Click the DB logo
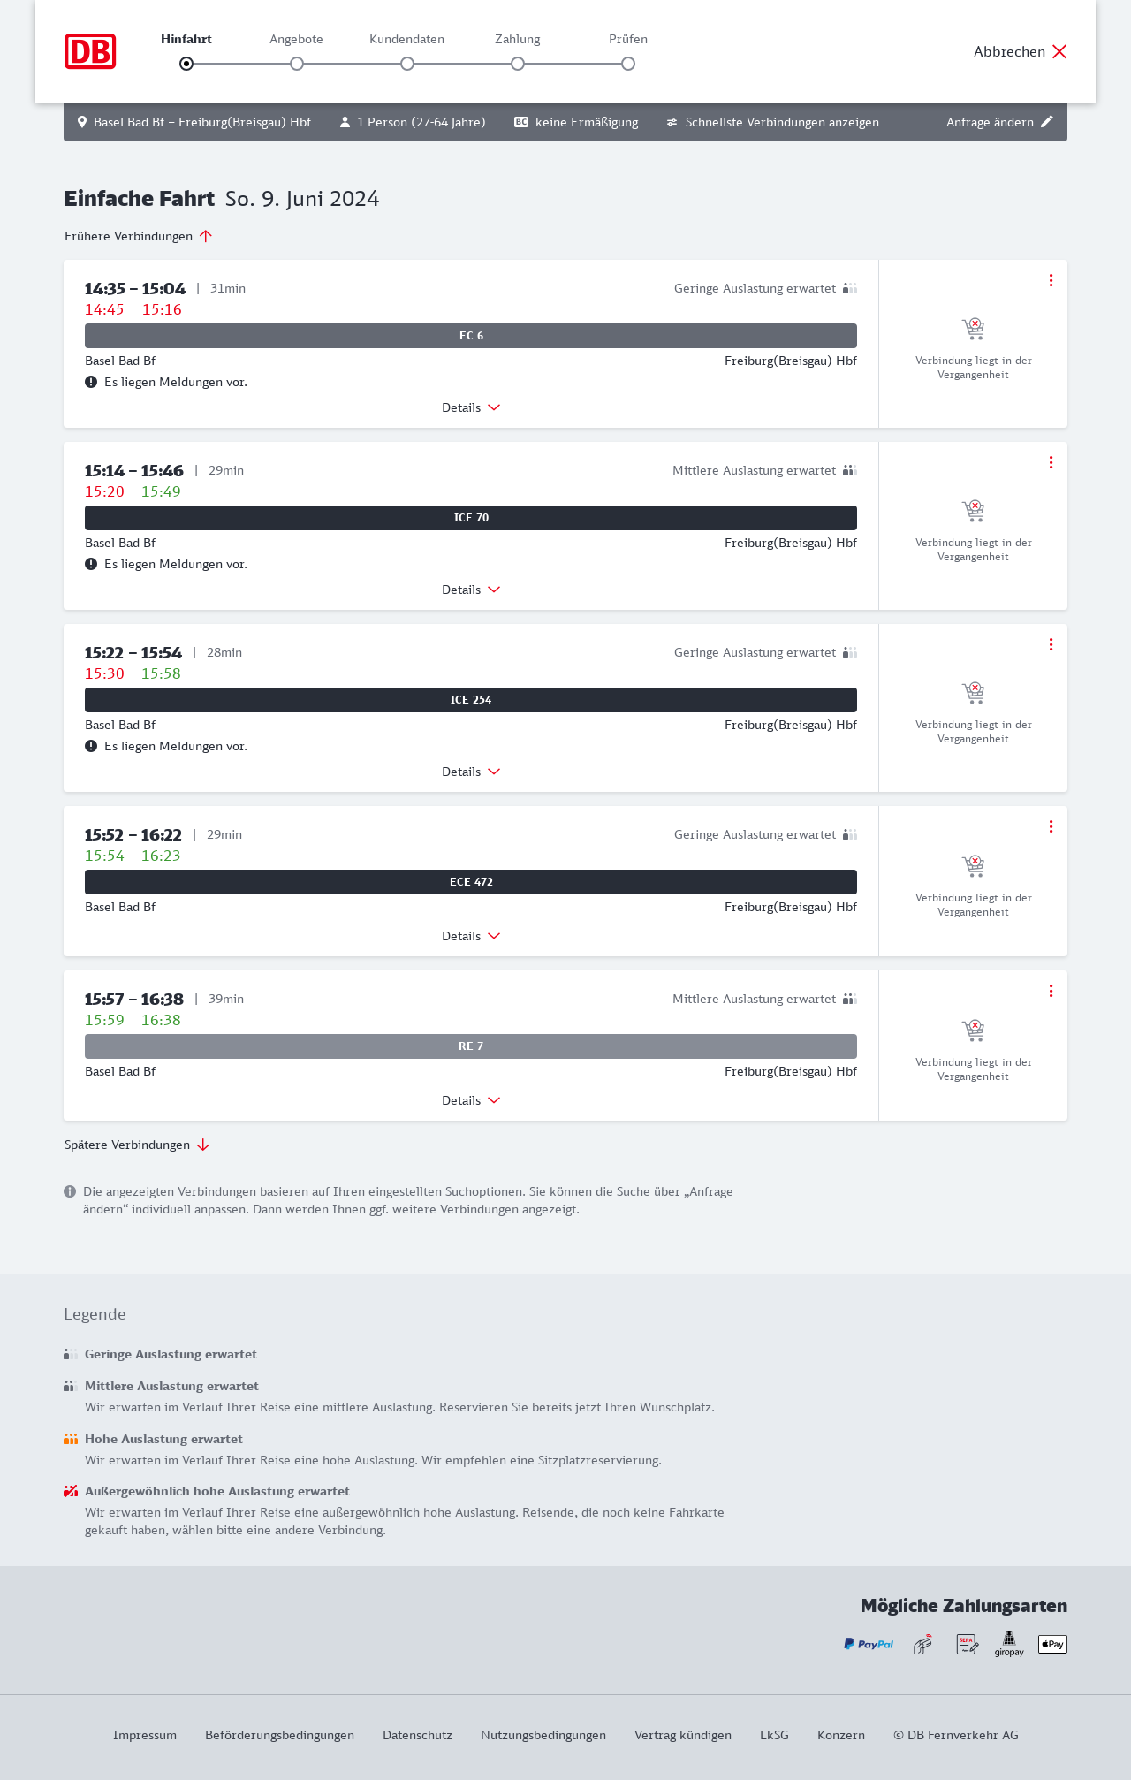Viewport: 1131px width, 1780px height. (90, 51)
